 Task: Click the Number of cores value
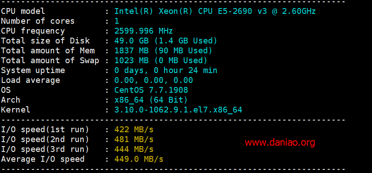[117, 21]
